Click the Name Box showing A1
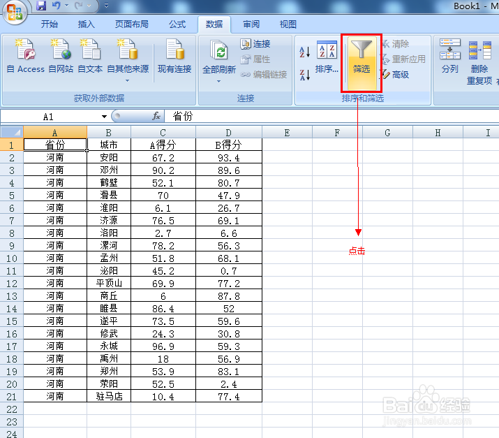 point(50,117)
